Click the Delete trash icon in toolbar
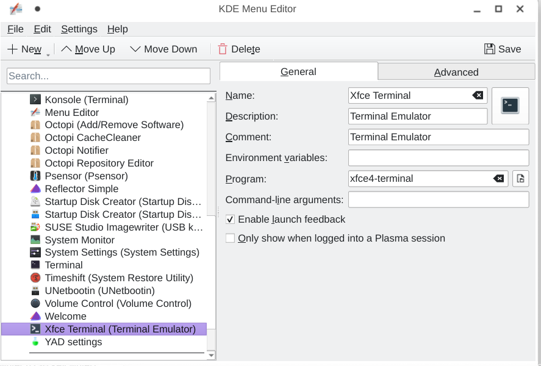The height and width of the screenshot is (366, 541). pyautogui.click(x=223, y=49)
